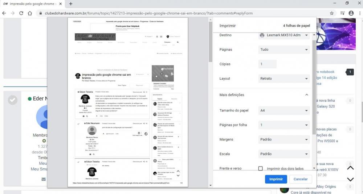The height and width of the screenshot is (194, 363).
Task: Click the print settings panel scrollbar
Action: coord(314,87)
